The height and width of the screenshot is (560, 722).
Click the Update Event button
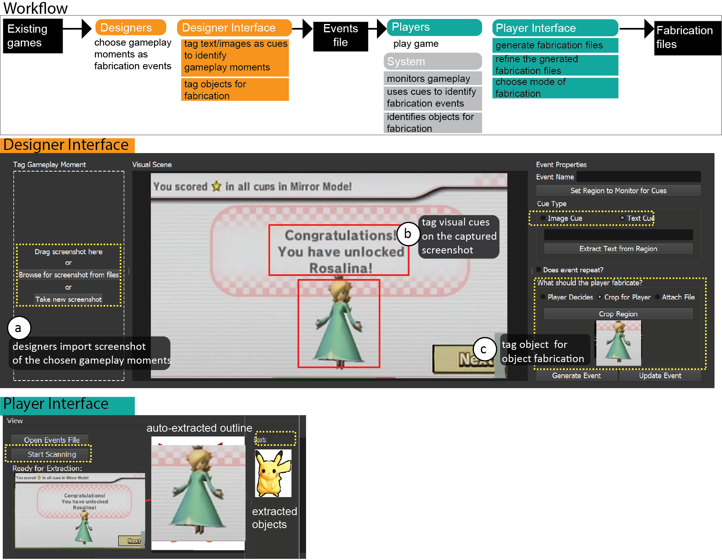(x=660, y=375)
